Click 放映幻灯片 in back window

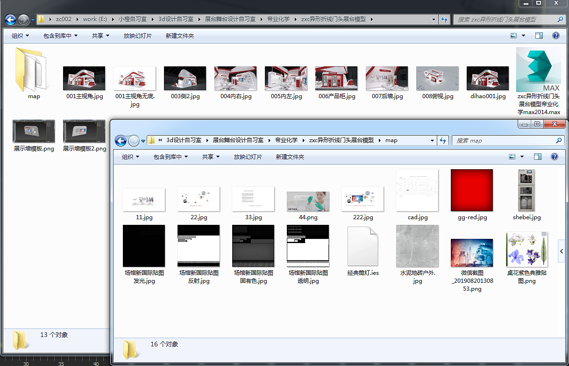point(138,36)
